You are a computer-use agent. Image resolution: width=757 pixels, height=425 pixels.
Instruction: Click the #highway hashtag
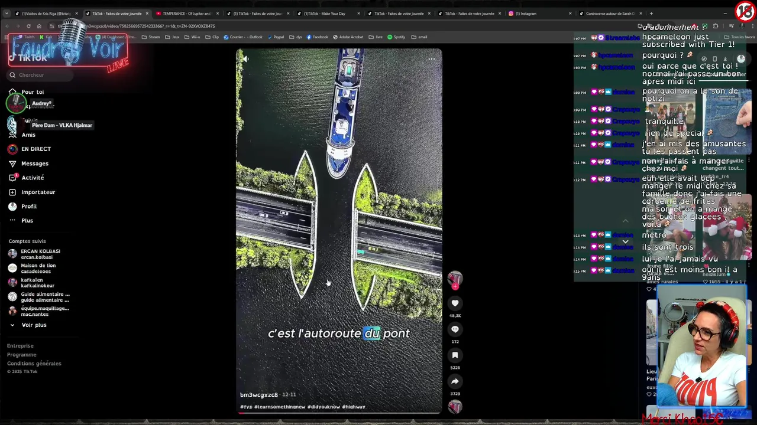(354, 407)
